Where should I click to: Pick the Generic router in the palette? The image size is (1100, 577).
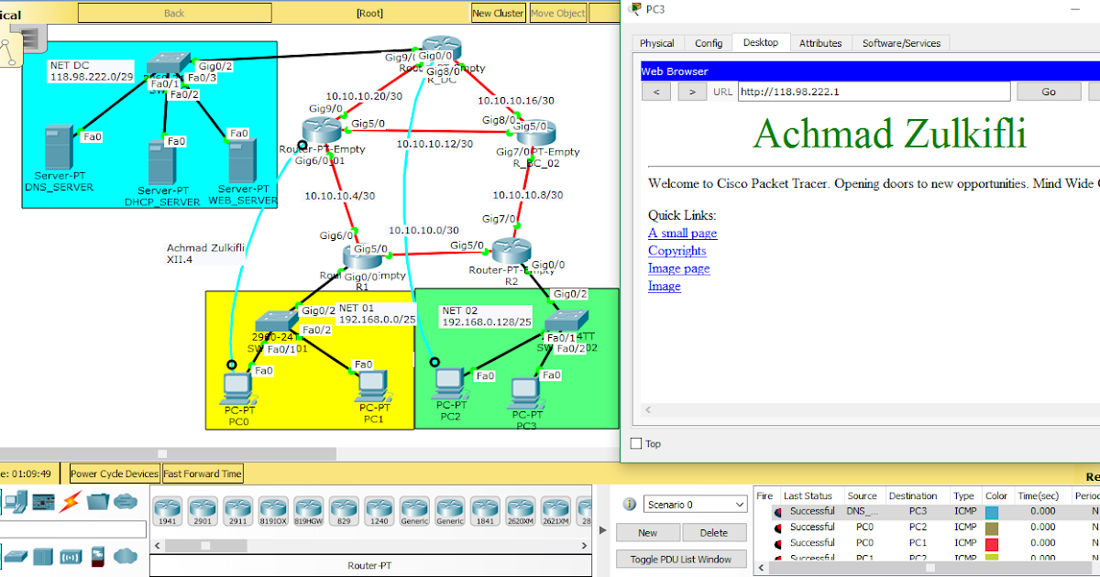pos(414,510)
